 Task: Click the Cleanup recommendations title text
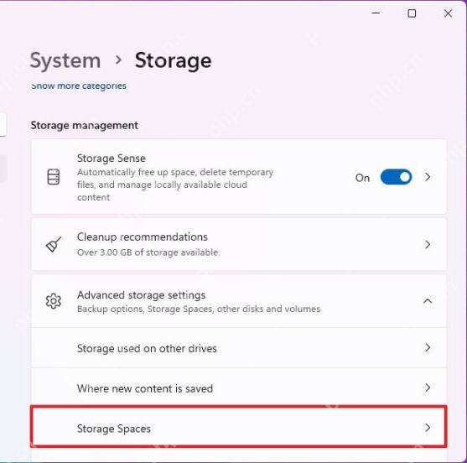[143, 237]
